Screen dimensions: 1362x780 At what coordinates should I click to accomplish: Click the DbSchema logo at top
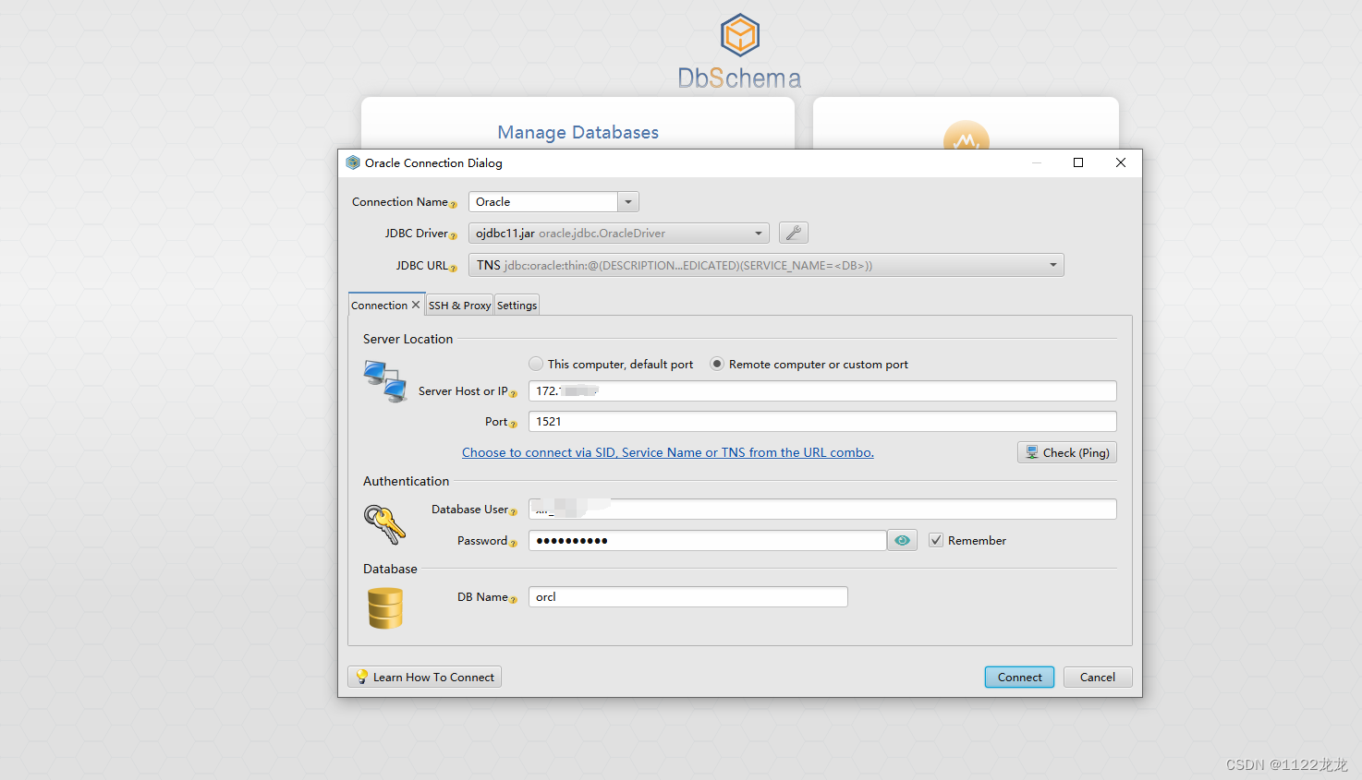[x=739, y=51]
